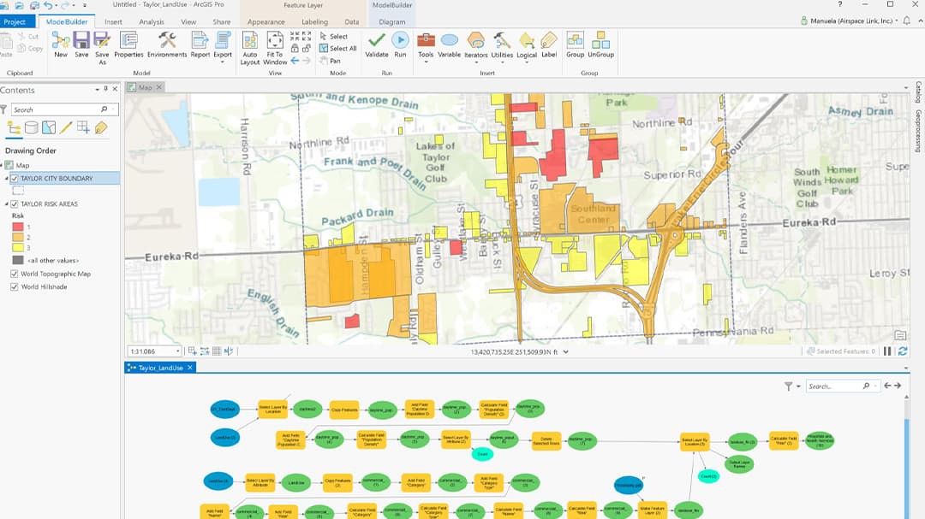Switch to the Analysis ribbon tab
Image resolution: width=925 pixels, height=519 pixels.
[x=152, y=21]
